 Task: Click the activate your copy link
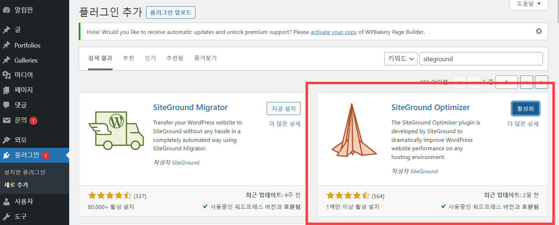334,32
